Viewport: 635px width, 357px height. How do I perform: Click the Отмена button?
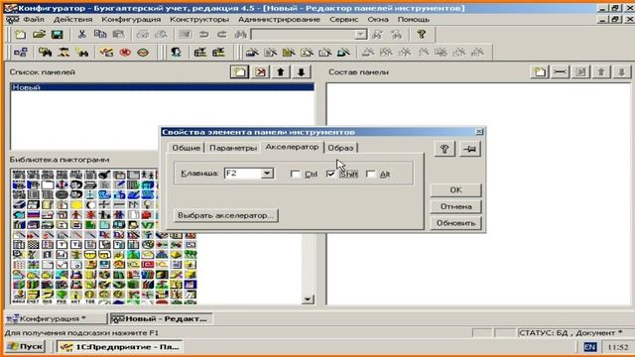456,206
